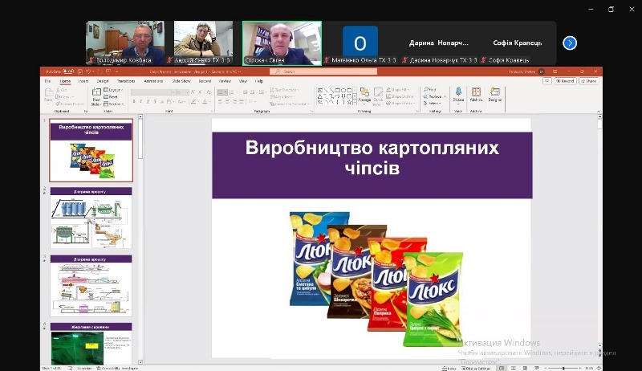This screenshot has height=371, width=642.
Task: Click Decrease List Level icon
Action: pos(246,92)
